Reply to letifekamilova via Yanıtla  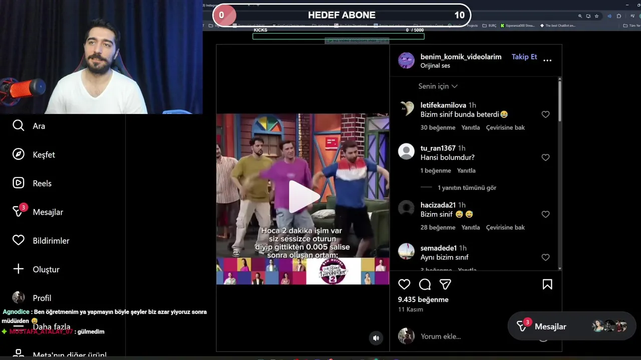[470, 127]
